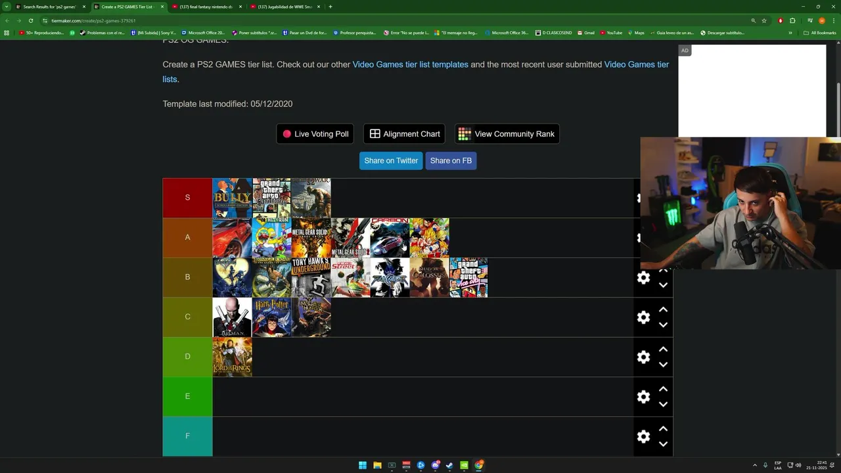Select Metal Gear Solid 2 cover
The height and width of the screenshot is (473, 841).
(x=350, y=238)
